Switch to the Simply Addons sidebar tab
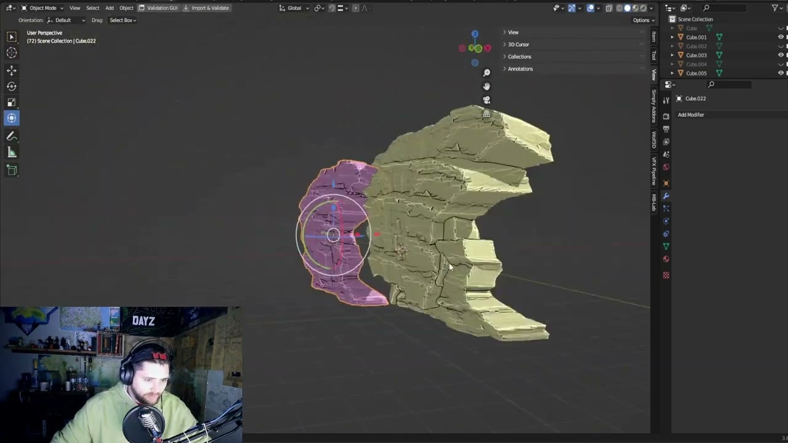Image resolution: width=788 pixels, height=443 pixels. [654, 106]
